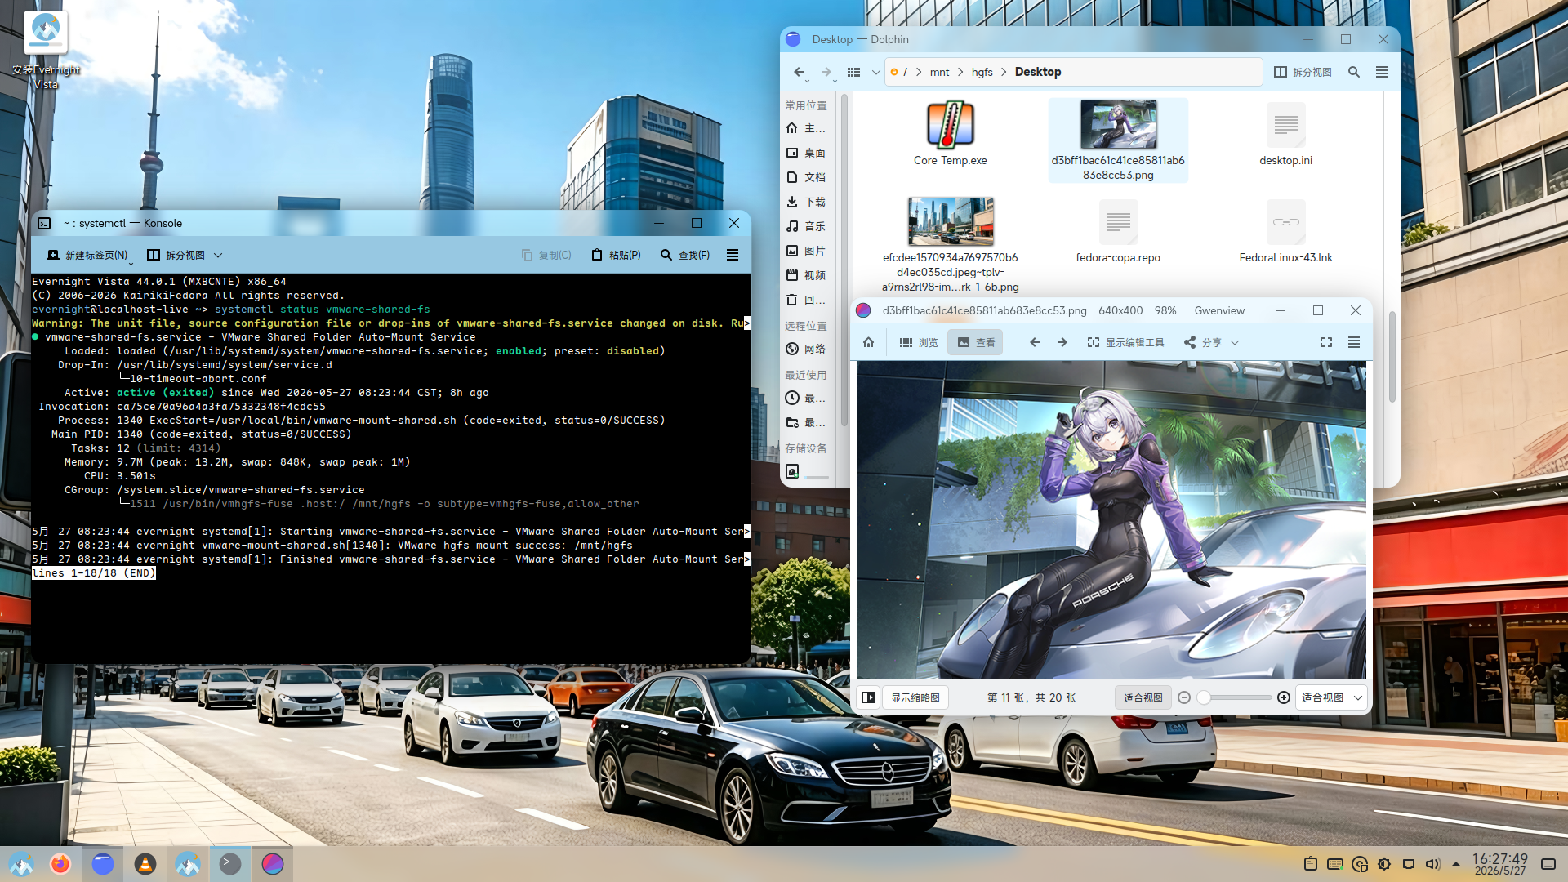Launch Firefox from the taskbar
Screen dimensions: 1568x882
tap(60, 864)
